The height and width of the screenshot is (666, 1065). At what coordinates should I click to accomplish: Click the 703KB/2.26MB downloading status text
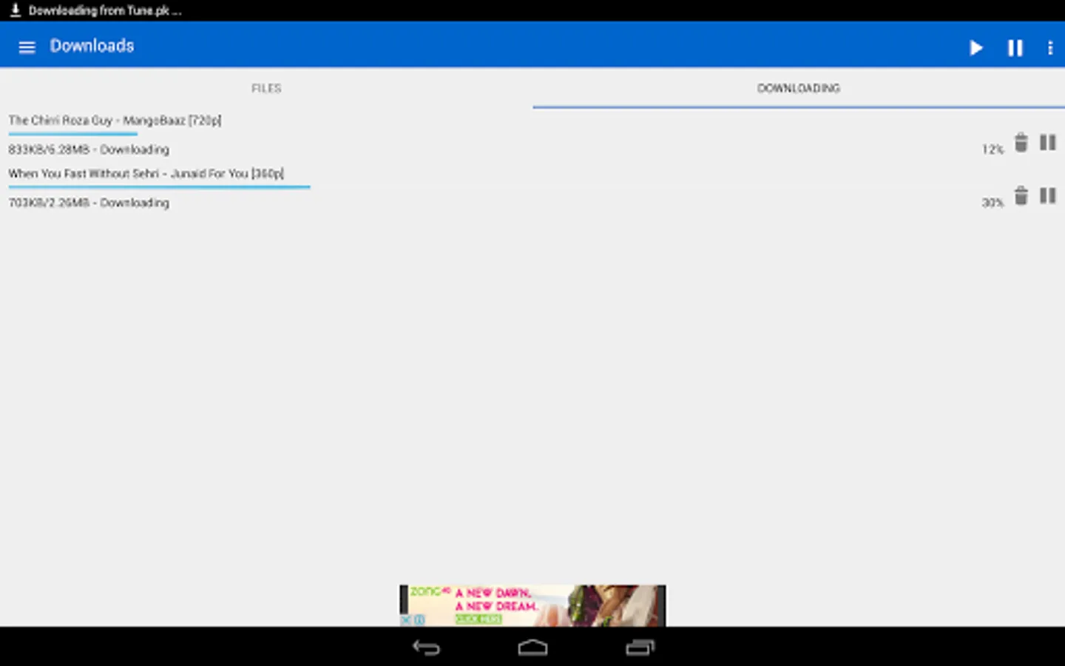[89, 203]
